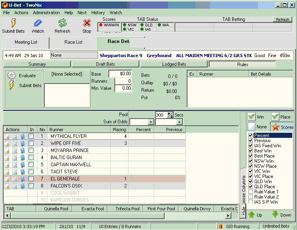The width and height of the screenshot is (297, 230).
Task: Click the green Up arrow icon
Action: 252,215
